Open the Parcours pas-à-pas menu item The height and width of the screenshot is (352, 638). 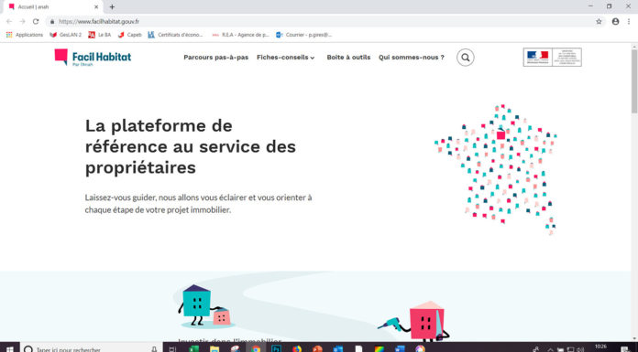click(216, 58)
